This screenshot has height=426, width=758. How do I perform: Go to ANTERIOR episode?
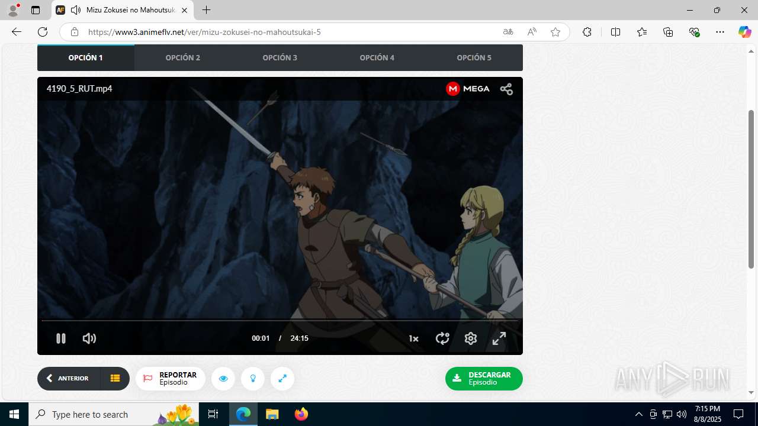pyautogui.click(x=69, y=379)
